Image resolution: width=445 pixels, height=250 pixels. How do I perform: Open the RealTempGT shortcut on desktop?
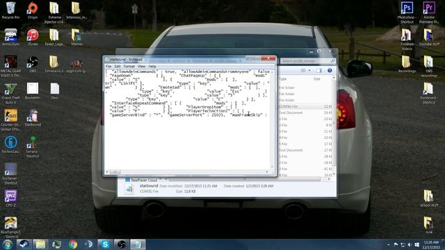point(10,227)
